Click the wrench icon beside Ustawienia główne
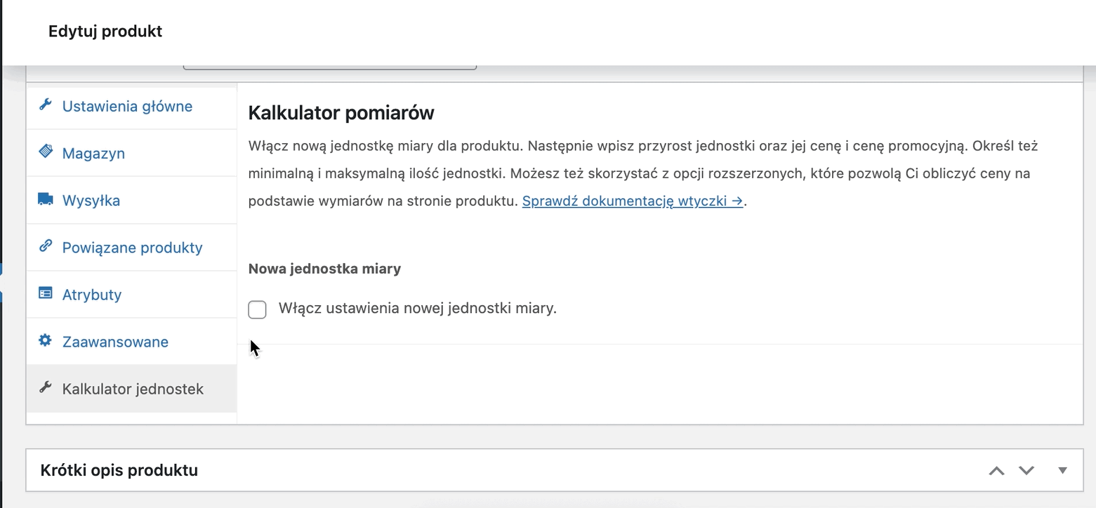 [x=46, y=105]
